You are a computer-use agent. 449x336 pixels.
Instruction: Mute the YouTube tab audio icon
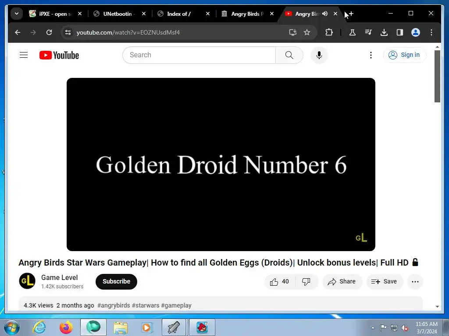[x=325, y=14]
